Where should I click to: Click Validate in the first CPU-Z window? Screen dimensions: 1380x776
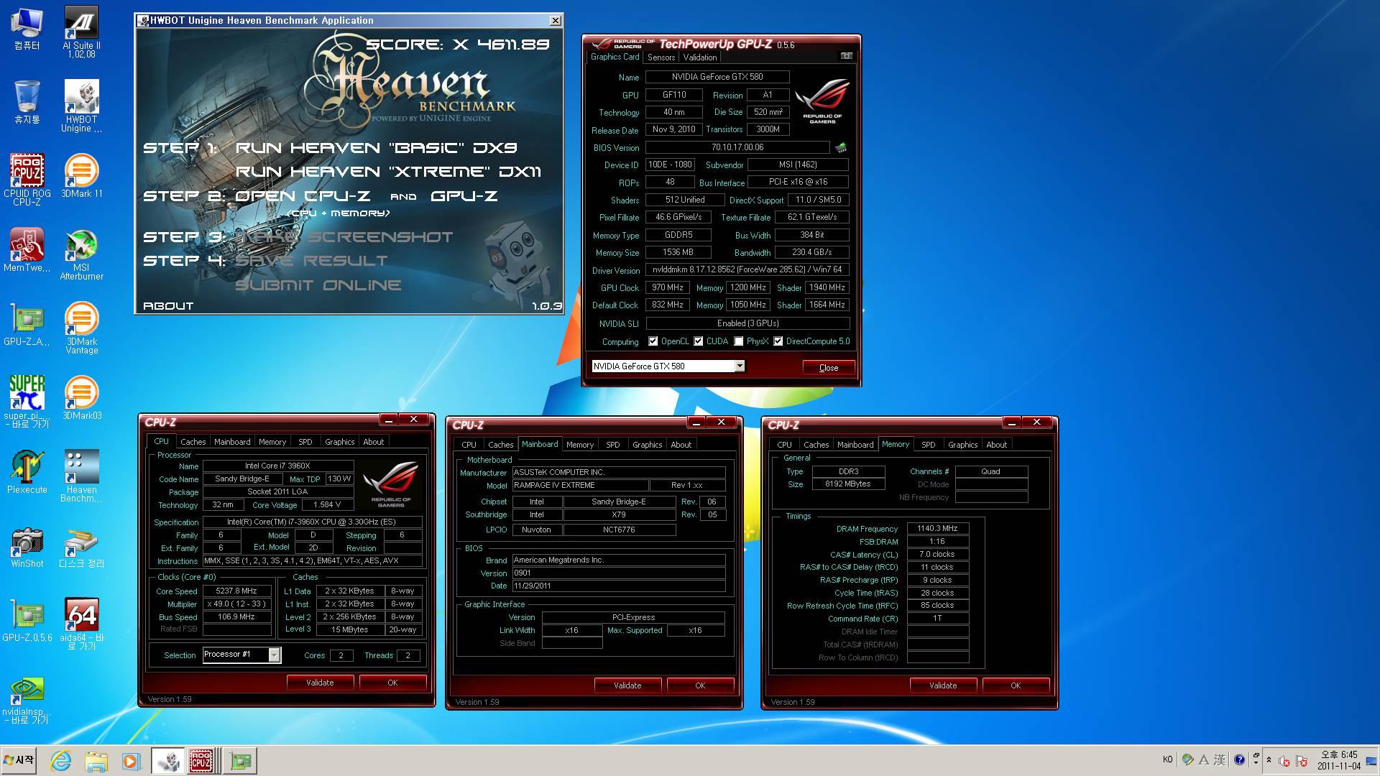click(x=320, y=683)
